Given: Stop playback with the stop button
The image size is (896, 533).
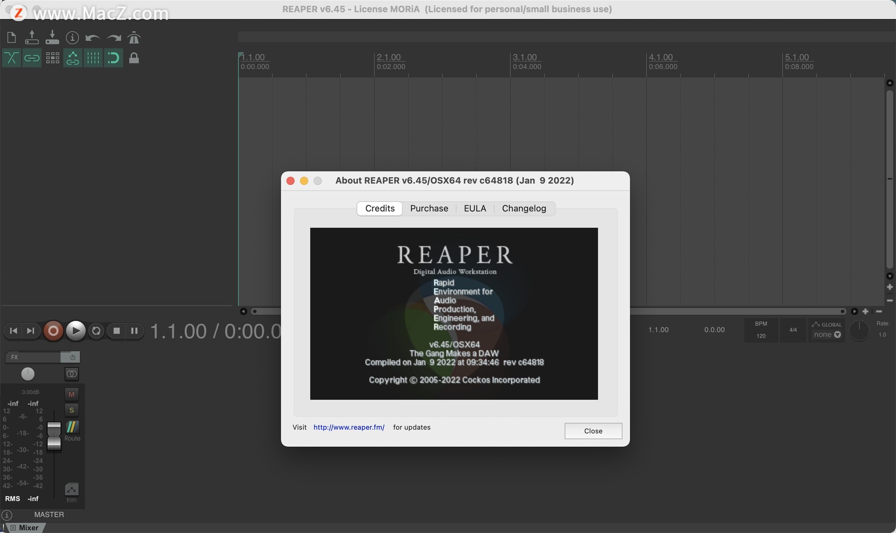Looking at the screenshot, I should [117, 331].
